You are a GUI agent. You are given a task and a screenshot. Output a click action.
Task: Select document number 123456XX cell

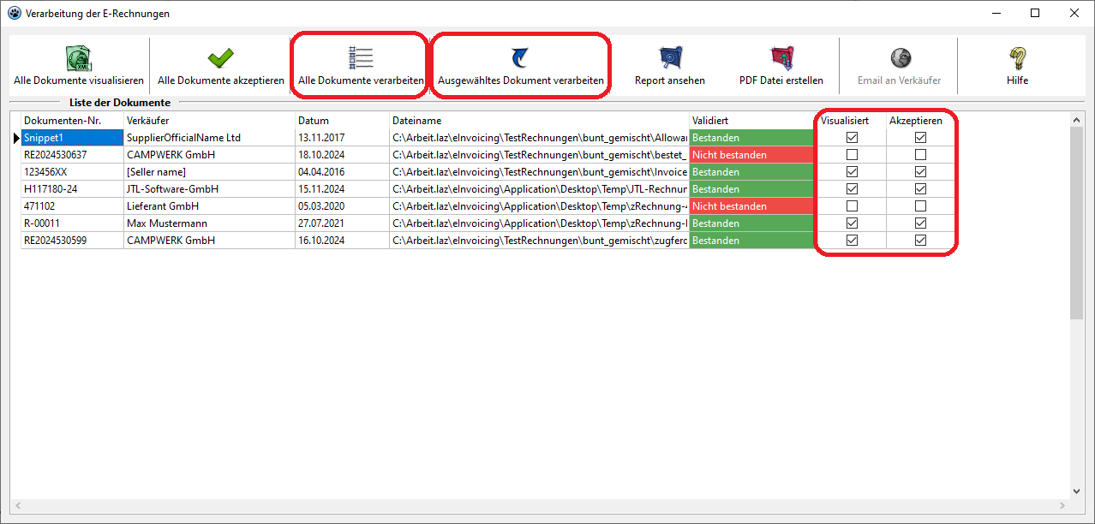(72, 172)
